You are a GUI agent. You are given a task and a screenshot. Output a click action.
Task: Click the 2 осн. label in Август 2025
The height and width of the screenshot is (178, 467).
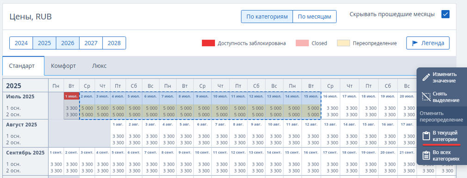point(13,142)
